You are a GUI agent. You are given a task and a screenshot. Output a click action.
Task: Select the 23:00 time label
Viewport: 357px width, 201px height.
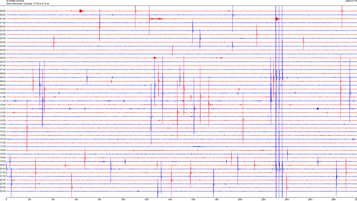pos(3,187)
